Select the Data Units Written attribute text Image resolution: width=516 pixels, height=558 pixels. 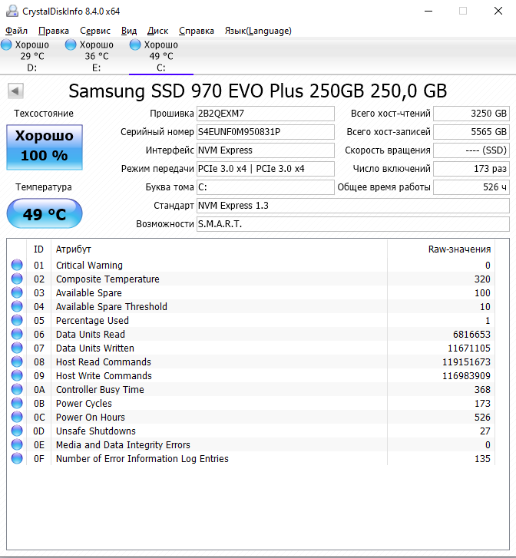[95, 348]
